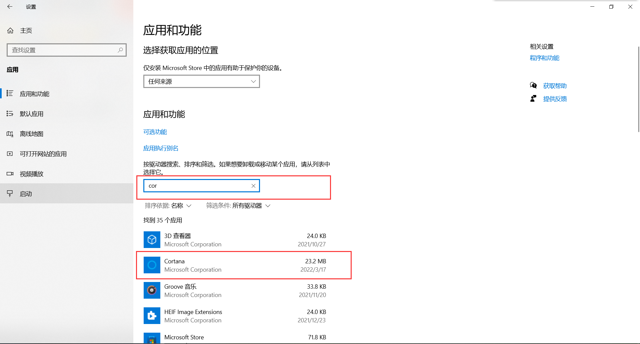This screenshot has width=640, height=344.
Task: Open 程序和功能 related settings link
Action: (x=545, y=58)
